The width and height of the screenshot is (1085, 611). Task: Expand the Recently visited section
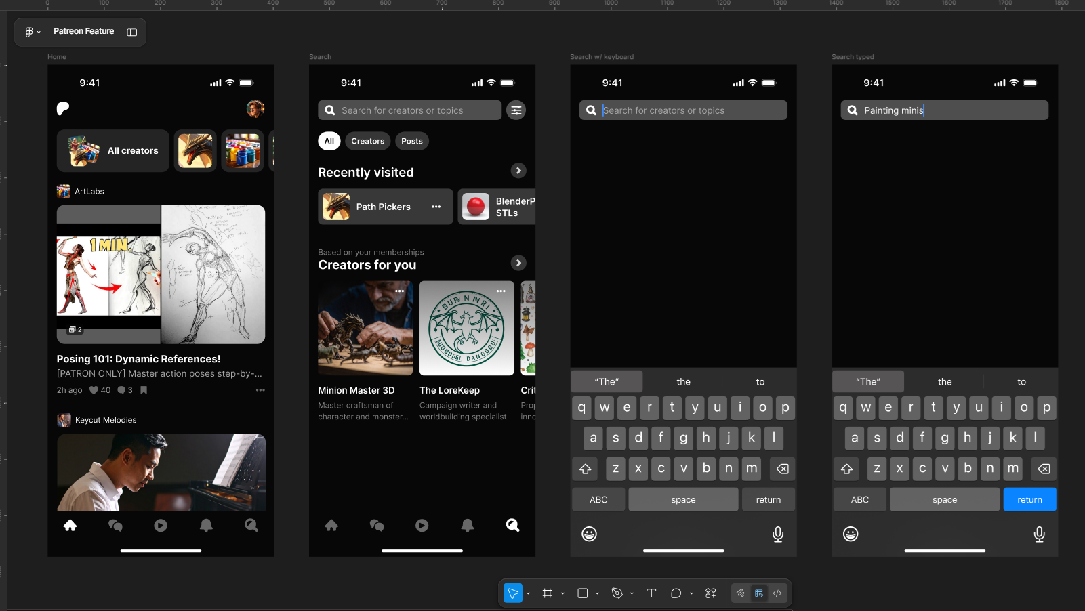(518, 171)
